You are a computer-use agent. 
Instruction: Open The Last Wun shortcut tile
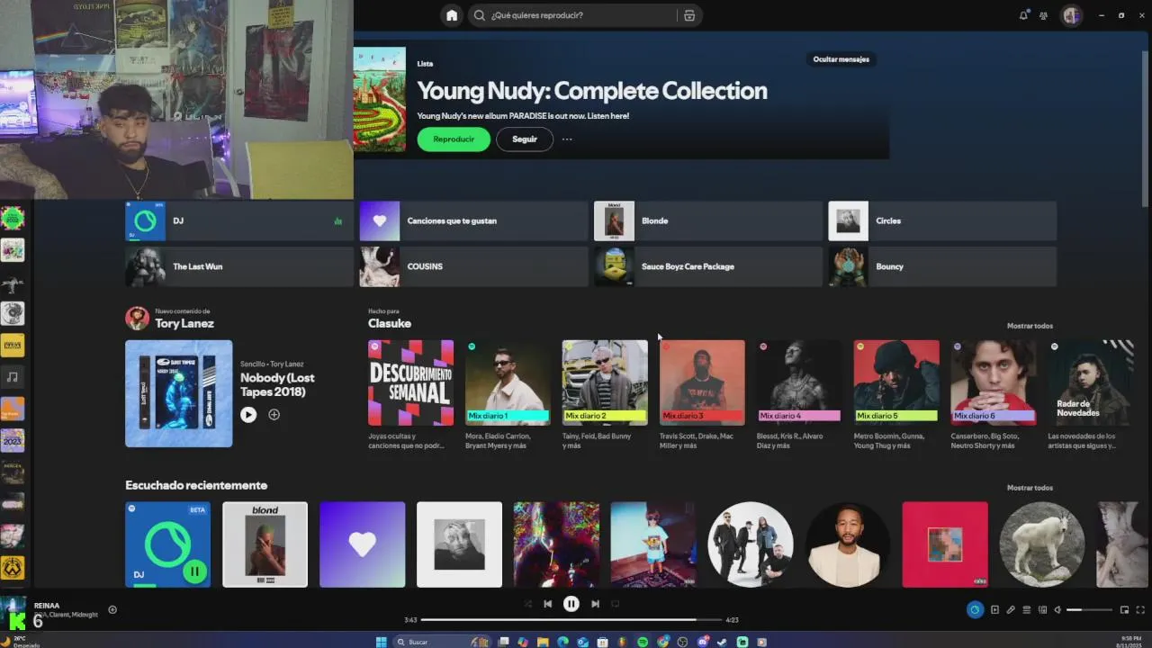point(239,266)
